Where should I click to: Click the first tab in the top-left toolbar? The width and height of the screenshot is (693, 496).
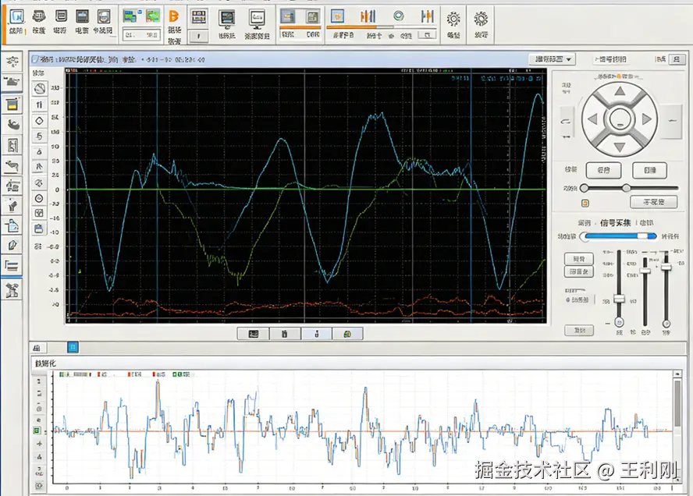(16, 21)
